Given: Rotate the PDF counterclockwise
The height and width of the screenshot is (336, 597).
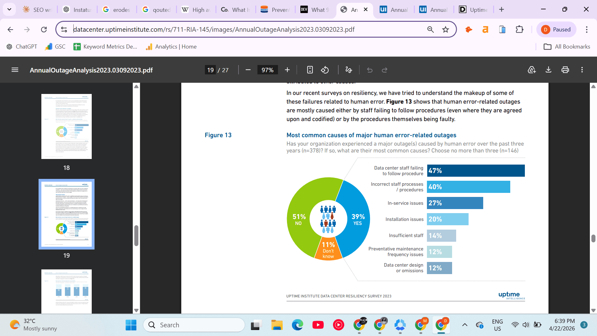Looking at the screenshot, I should point(325,70).
